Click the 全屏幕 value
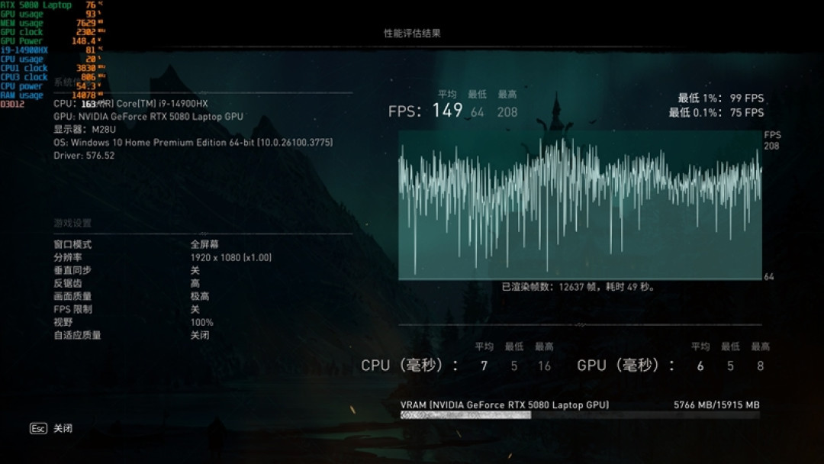This screenshot has width=824, height=464. coord(204,244)
